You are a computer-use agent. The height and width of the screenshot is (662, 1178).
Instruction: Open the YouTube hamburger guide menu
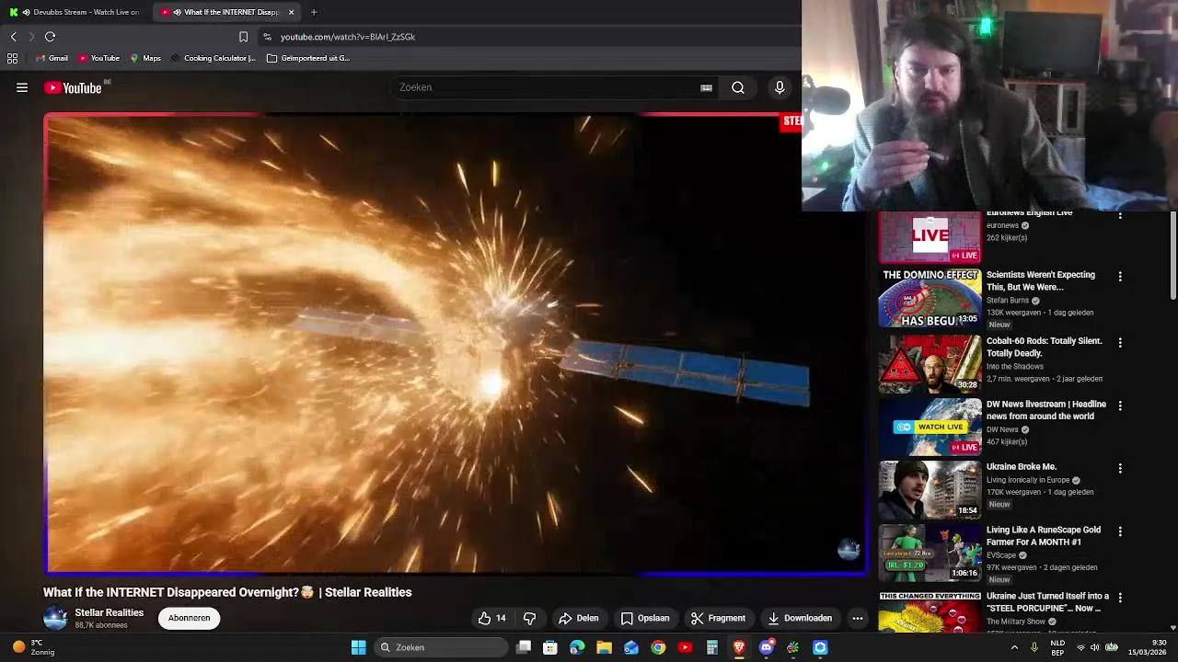[22, 88]
